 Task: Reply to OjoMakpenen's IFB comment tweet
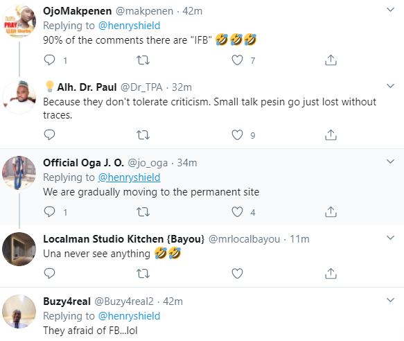pyautogui.click(x=49, y=60)
